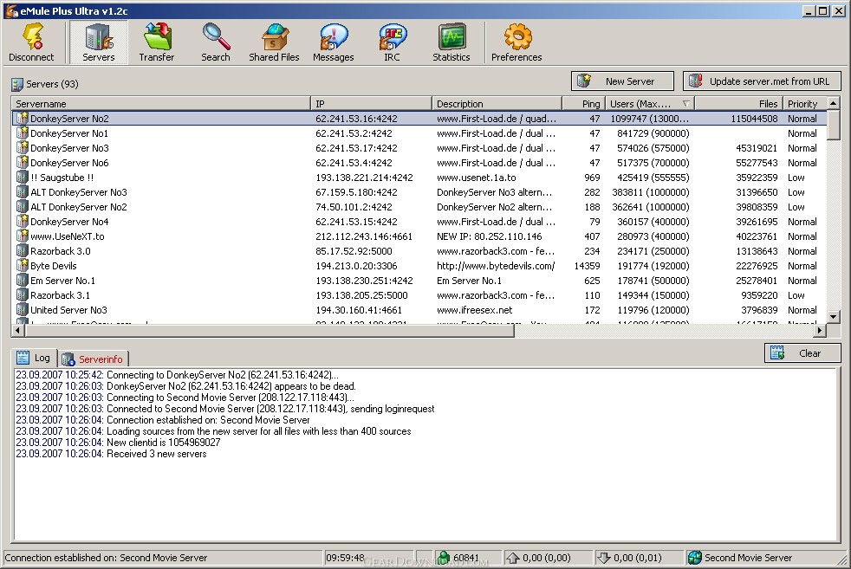Click description www.usenet.1a.to
This screenshot has width=851, height=569.
click(476, 178)
